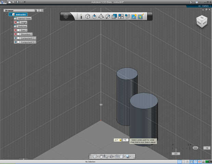Open the Orbit tool dropdown arrow
The width and height of the screenshot is (212, 164).
(97, 157)
